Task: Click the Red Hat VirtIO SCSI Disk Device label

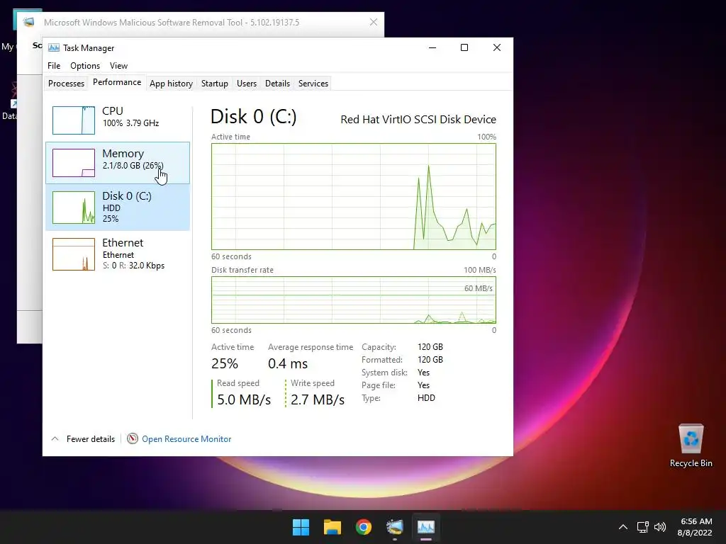Action: click(x=418, y=119)
